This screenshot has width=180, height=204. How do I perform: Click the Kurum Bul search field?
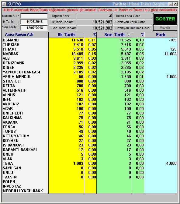[34, 16]
